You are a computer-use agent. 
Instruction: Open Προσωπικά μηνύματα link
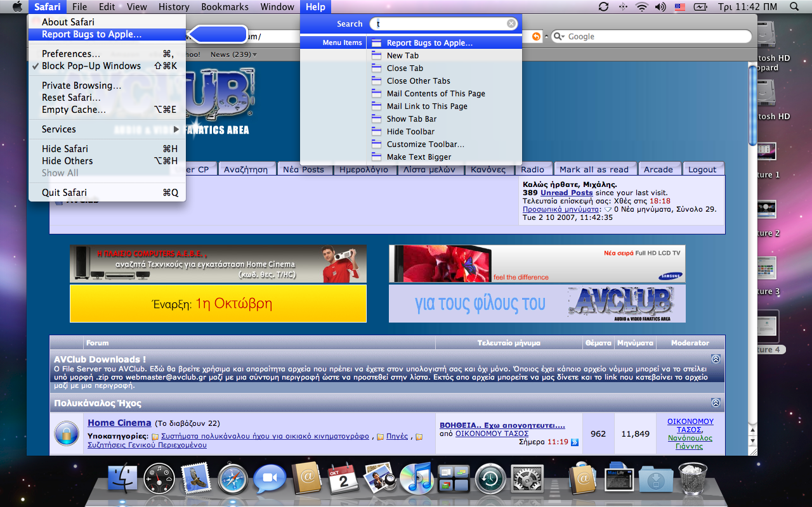[561, 209]
